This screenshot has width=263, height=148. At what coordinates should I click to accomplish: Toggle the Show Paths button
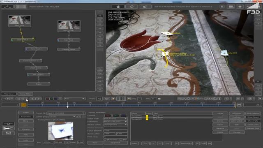[x=253, y=121]
